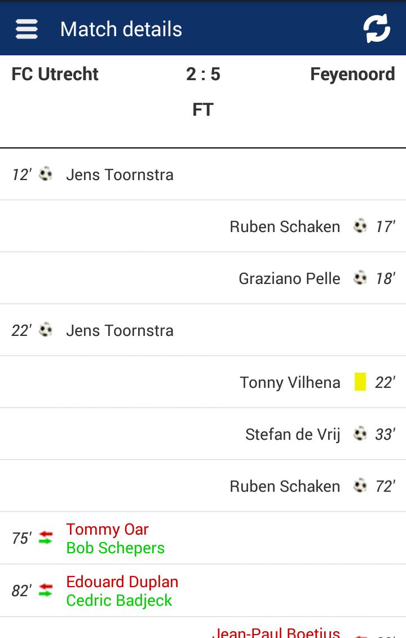Select Tommy Oar substituted-off name
The height and width of the screenshot is (638, 406).
[107, 529]
